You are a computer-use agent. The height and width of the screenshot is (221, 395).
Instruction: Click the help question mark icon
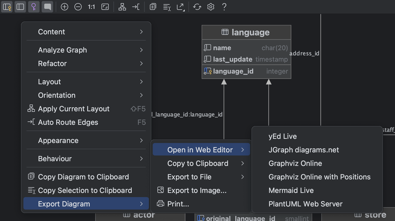pos(224,7)
